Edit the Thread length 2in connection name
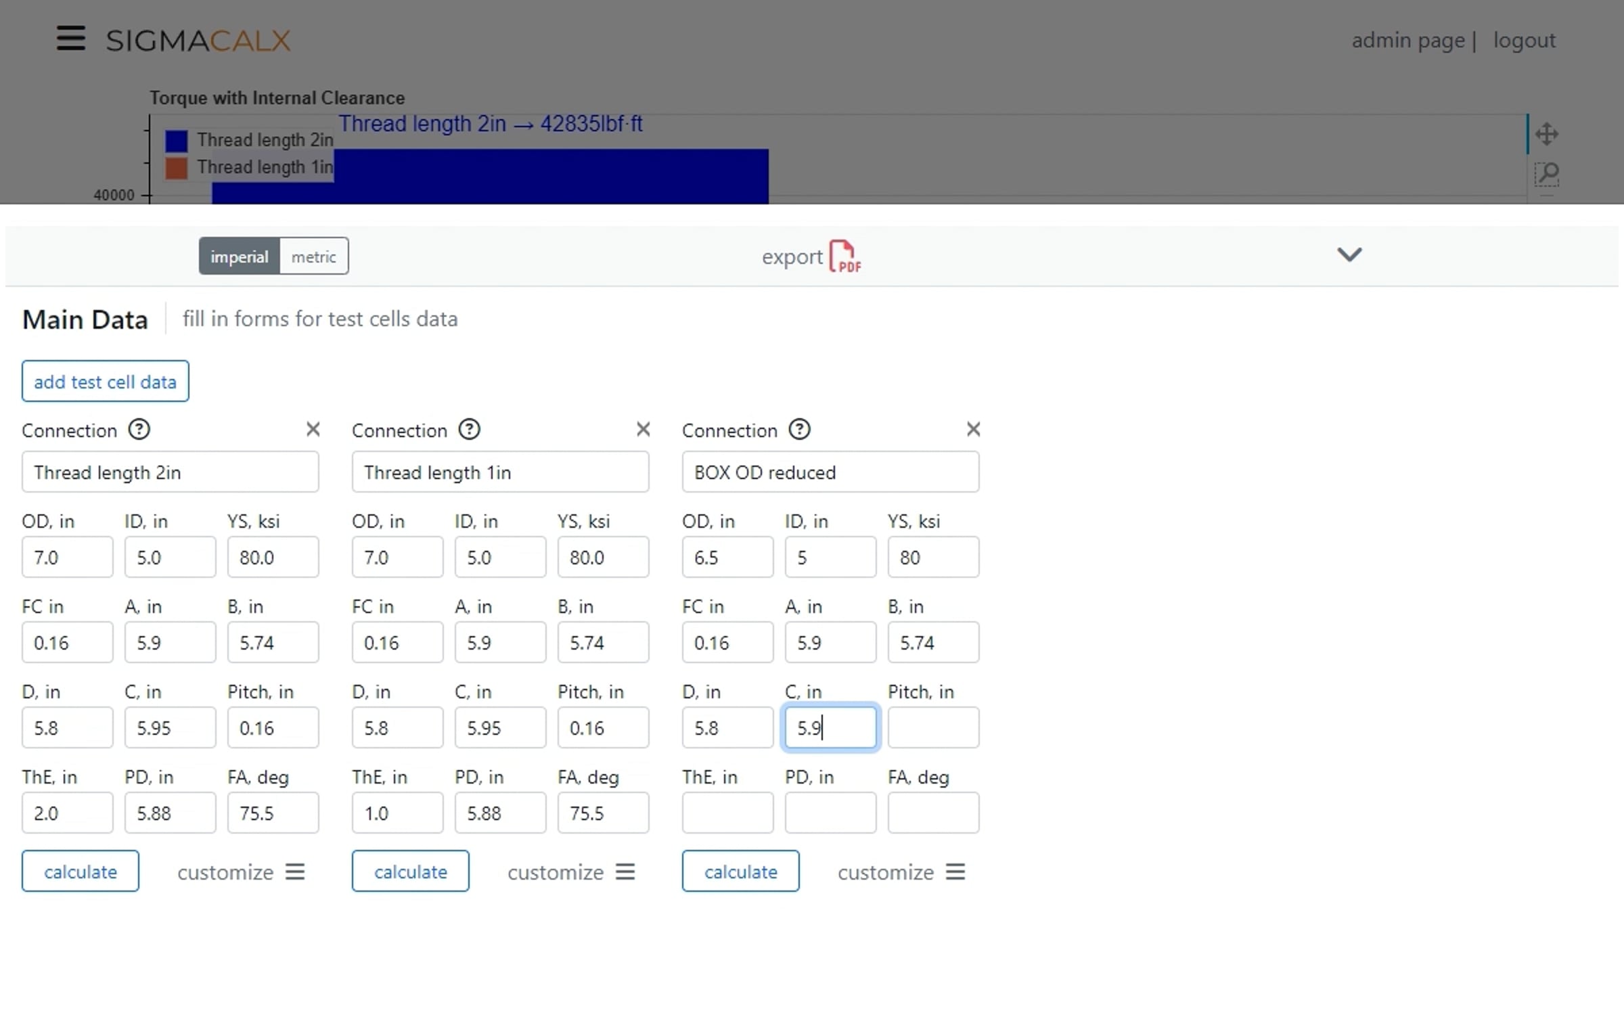Image resolution: width=1624 pixels, height=1015 pixels. coord(170,472)
